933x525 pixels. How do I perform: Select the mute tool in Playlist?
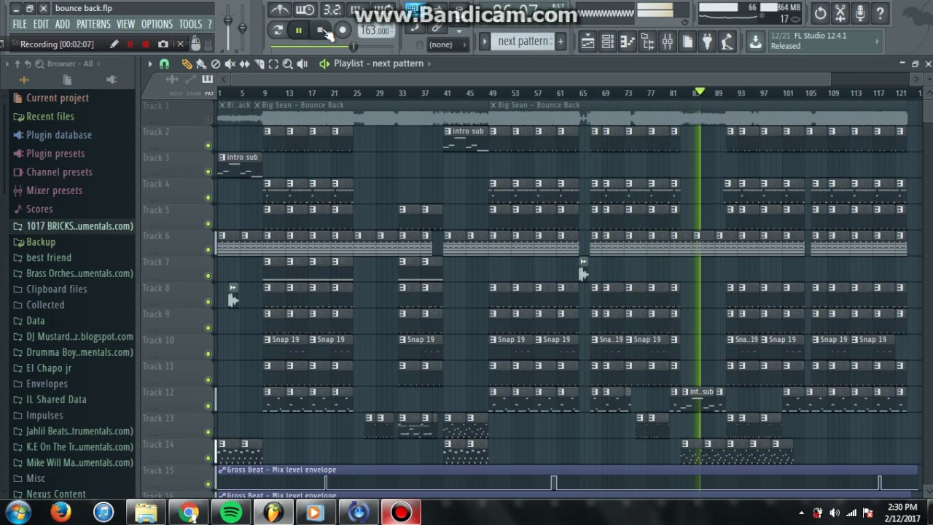tap(230, 64)
